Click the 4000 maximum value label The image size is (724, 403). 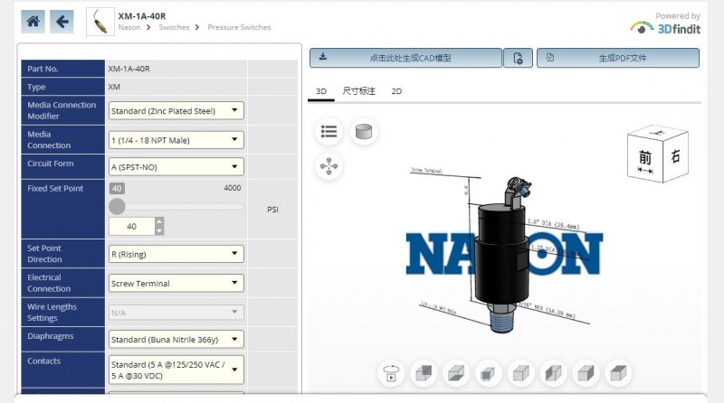pyautogui.click(x=233, y=188)
